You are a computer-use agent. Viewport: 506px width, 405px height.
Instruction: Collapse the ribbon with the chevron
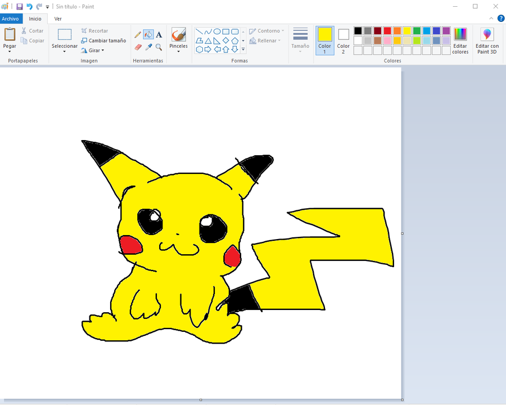491,19
